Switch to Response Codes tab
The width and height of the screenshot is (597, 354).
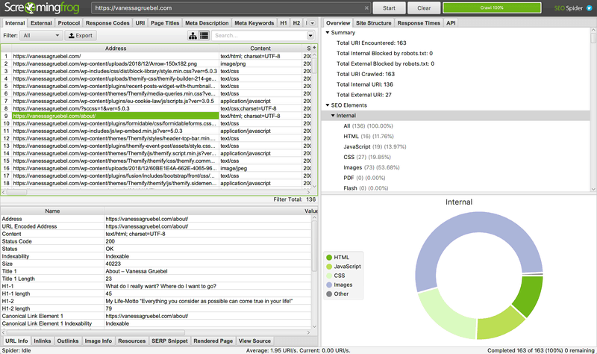pos(107,23)
